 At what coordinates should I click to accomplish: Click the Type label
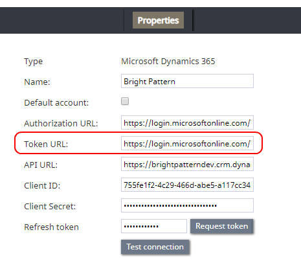34,62
